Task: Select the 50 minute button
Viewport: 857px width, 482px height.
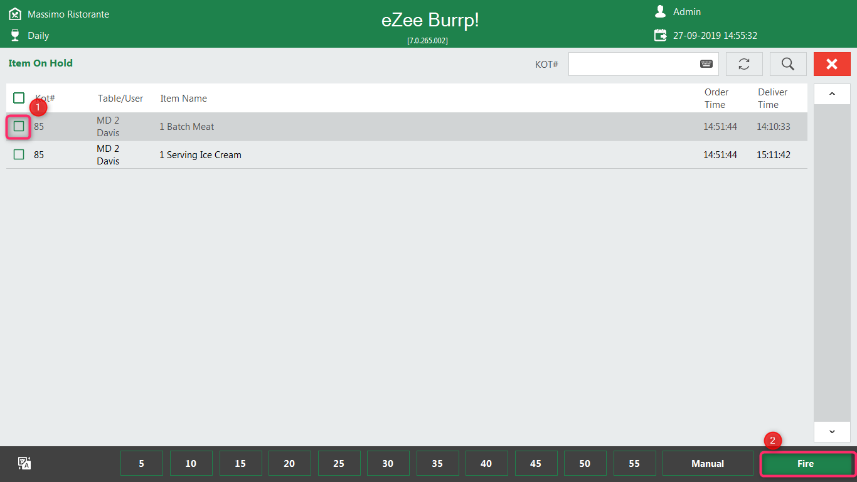Action: point(585,464)
